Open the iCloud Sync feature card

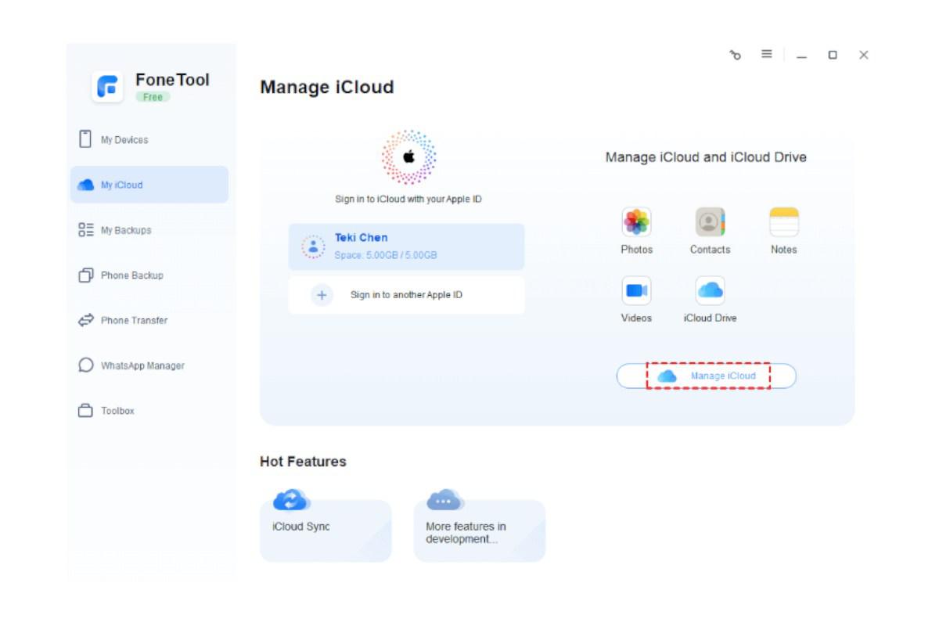[326, 531]
